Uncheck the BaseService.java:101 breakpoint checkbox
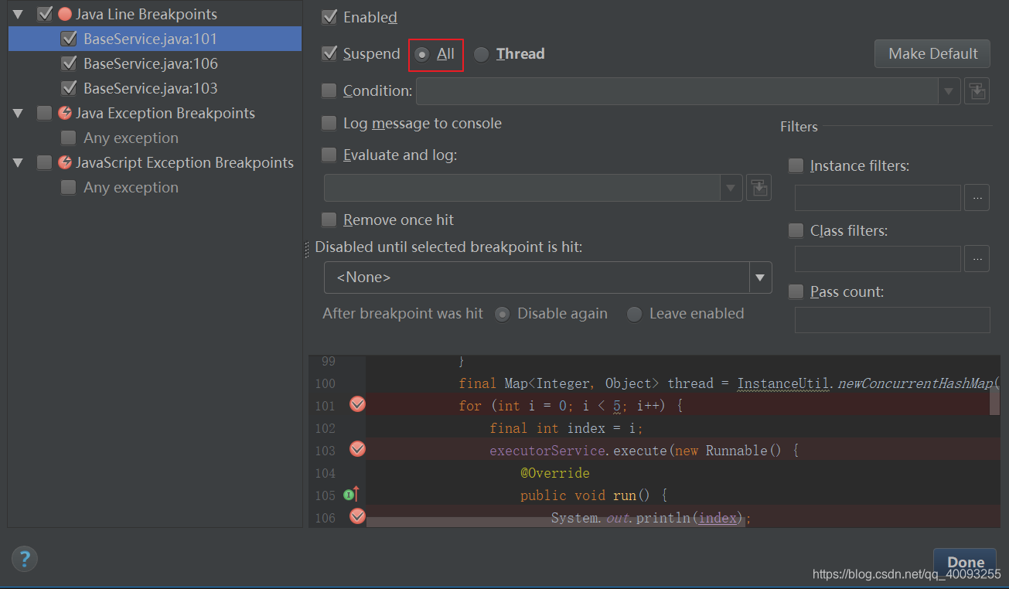Screen dimensions: 1009x589 (69, 39)
